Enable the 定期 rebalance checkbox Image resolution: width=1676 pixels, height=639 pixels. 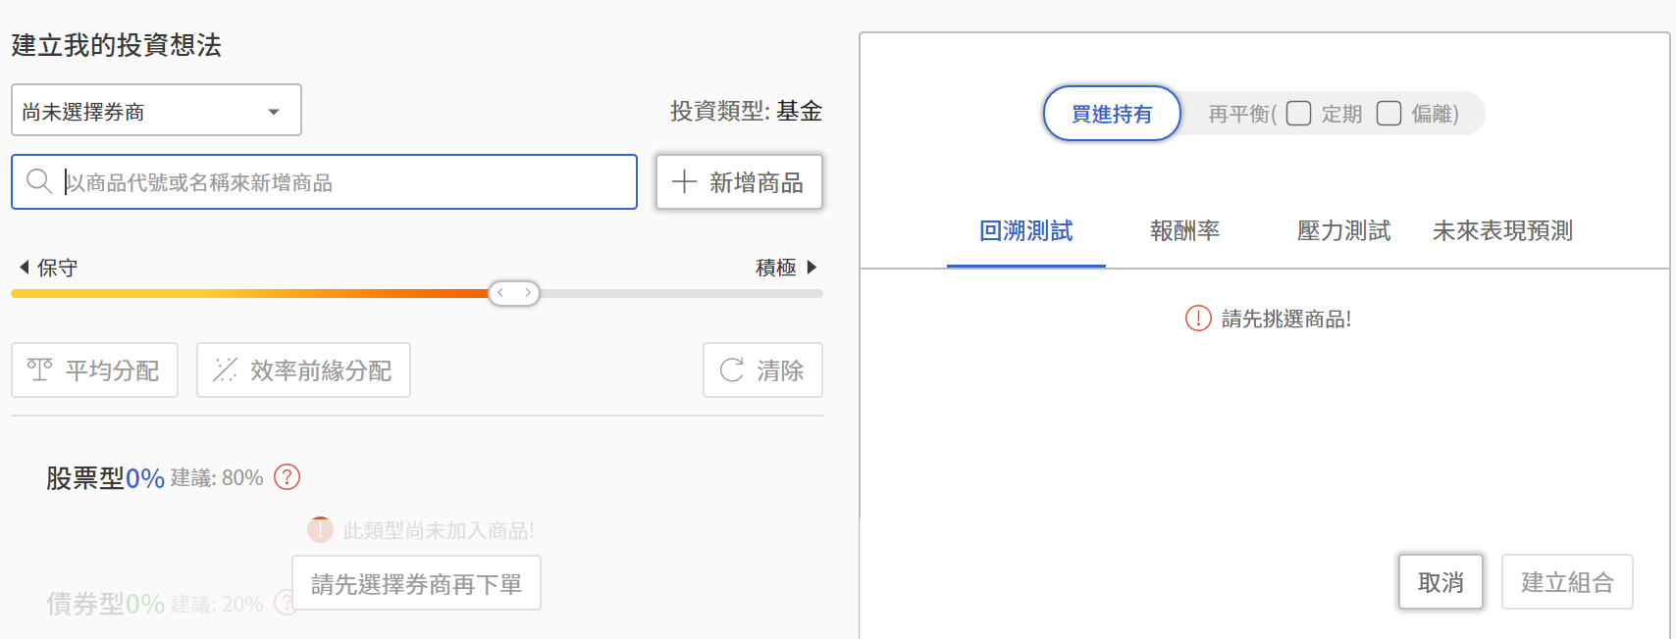click(x=1298, y=114)
